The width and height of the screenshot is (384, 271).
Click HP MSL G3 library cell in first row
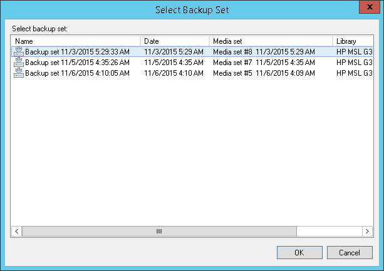point(353,52)
